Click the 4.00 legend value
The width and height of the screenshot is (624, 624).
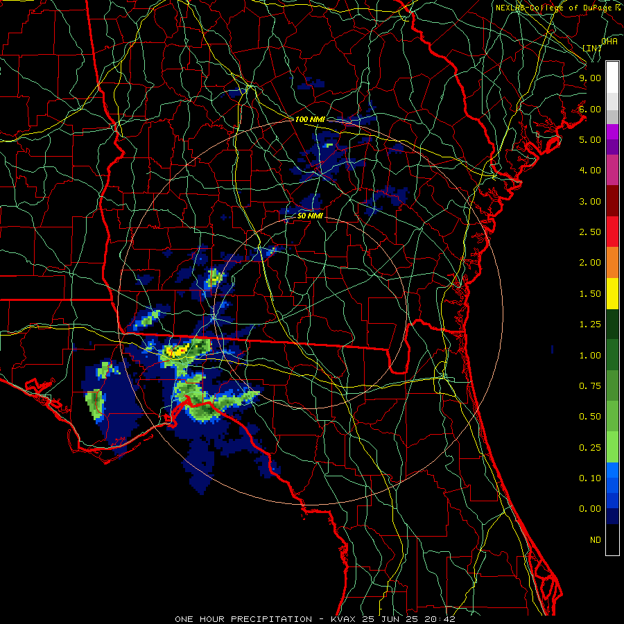590,171
